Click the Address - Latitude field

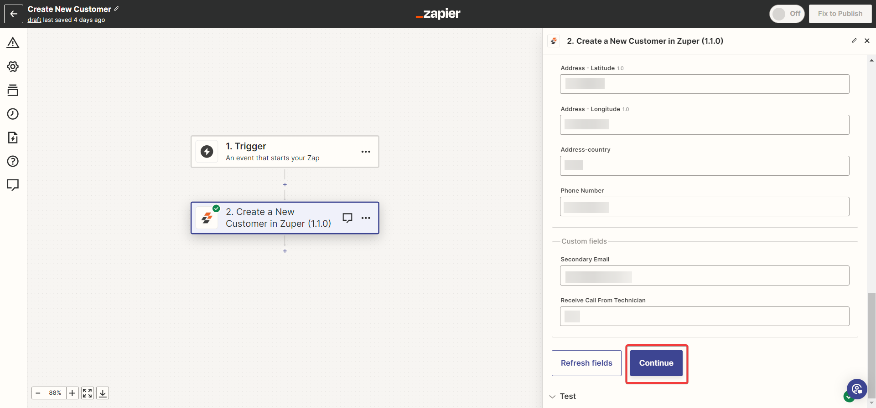(705, 84)
